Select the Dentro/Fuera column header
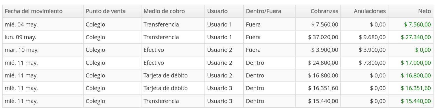The height and width of the screenshot is (112, 437). coord(269,11)
